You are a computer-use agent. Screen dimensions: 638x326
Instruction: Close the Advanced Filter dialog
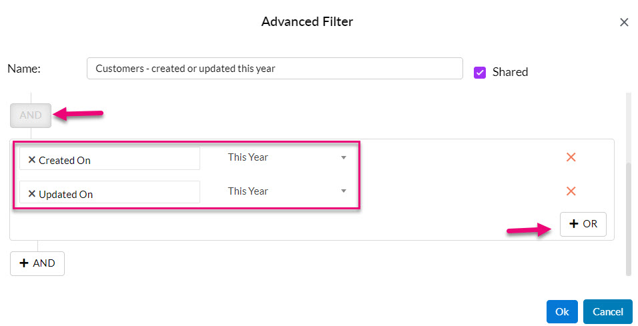(x=624, y=23)
